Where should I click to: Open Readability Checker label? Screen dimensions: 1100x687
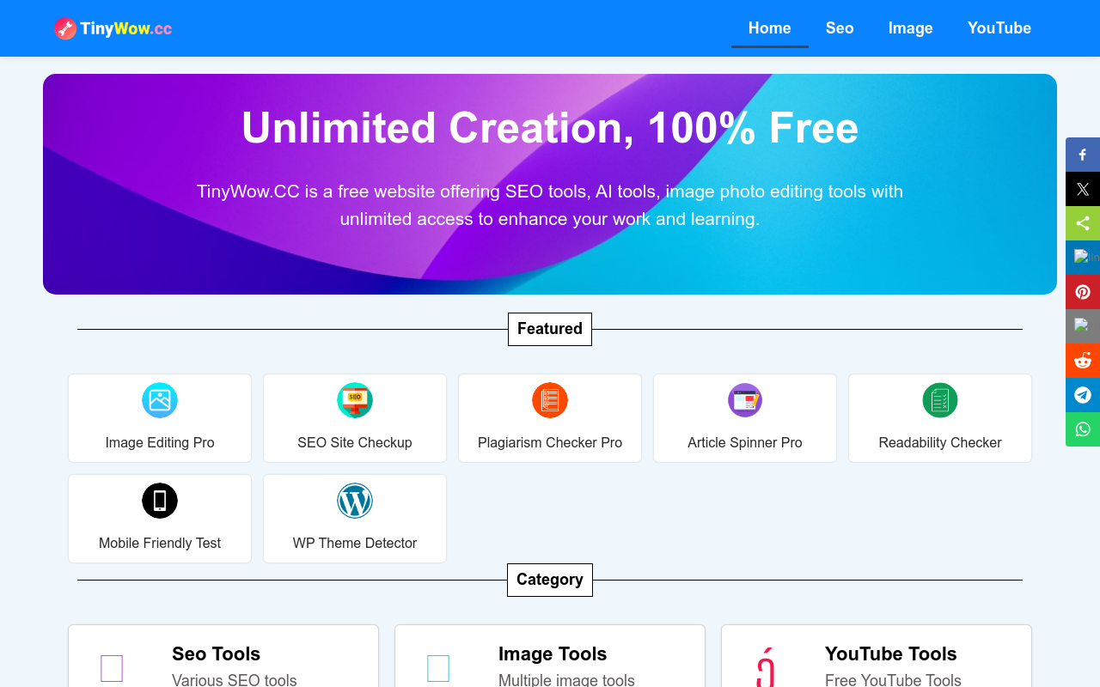[x=940, y=443]
